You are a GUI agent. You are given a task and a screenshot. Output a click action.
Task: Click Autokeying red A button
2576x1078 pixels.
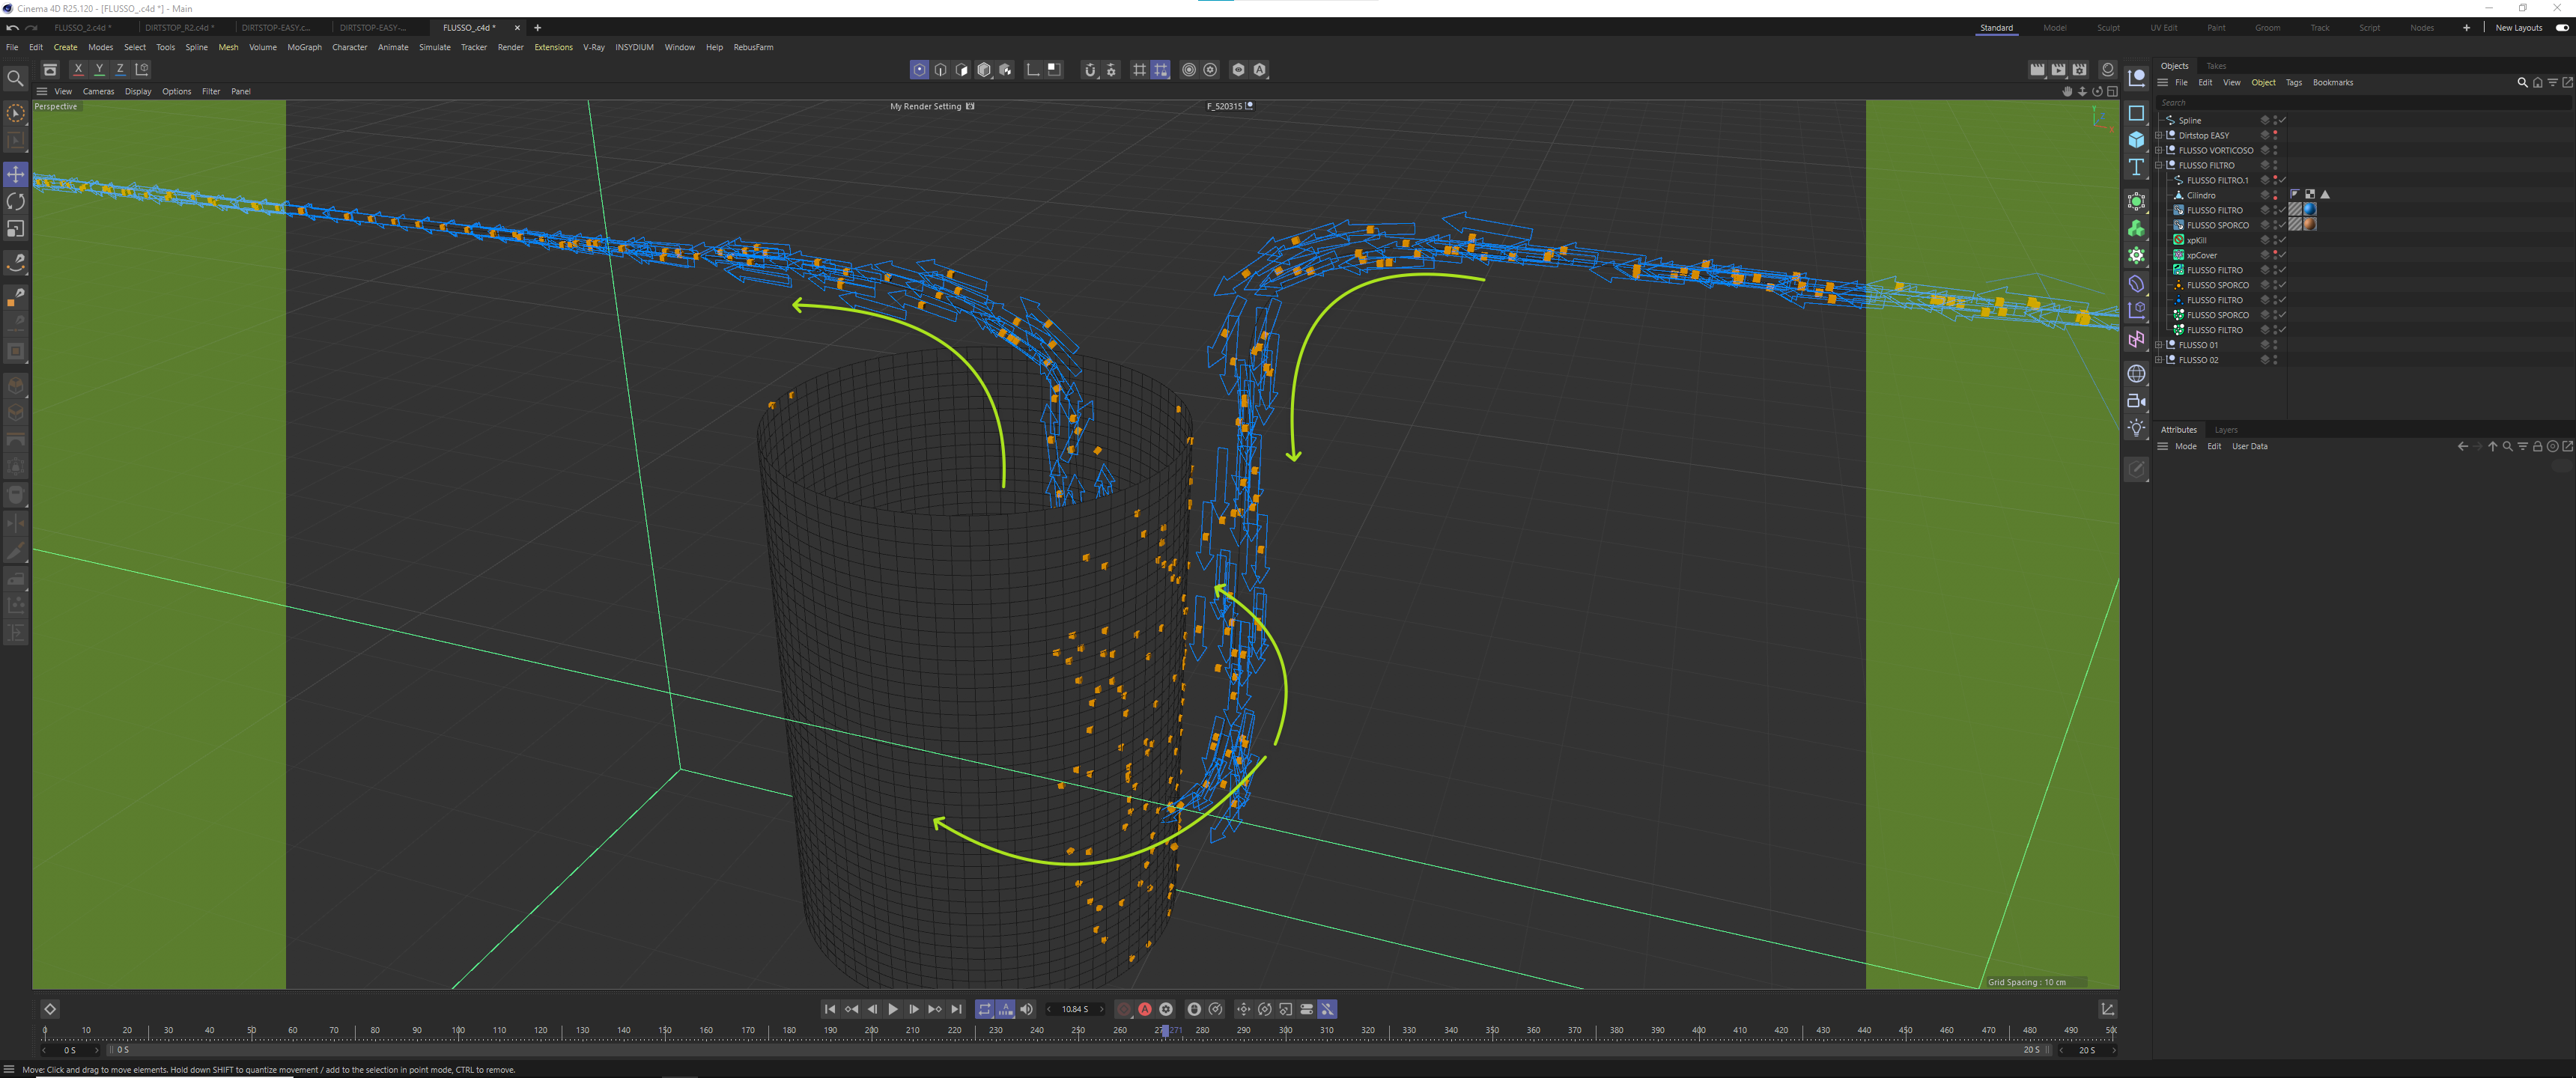pyautogui.click(x=1145, y=1009)
